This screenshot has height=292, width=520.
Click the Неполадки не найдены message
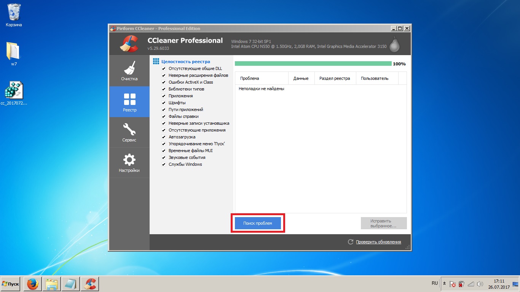click(x=262, y=89)
